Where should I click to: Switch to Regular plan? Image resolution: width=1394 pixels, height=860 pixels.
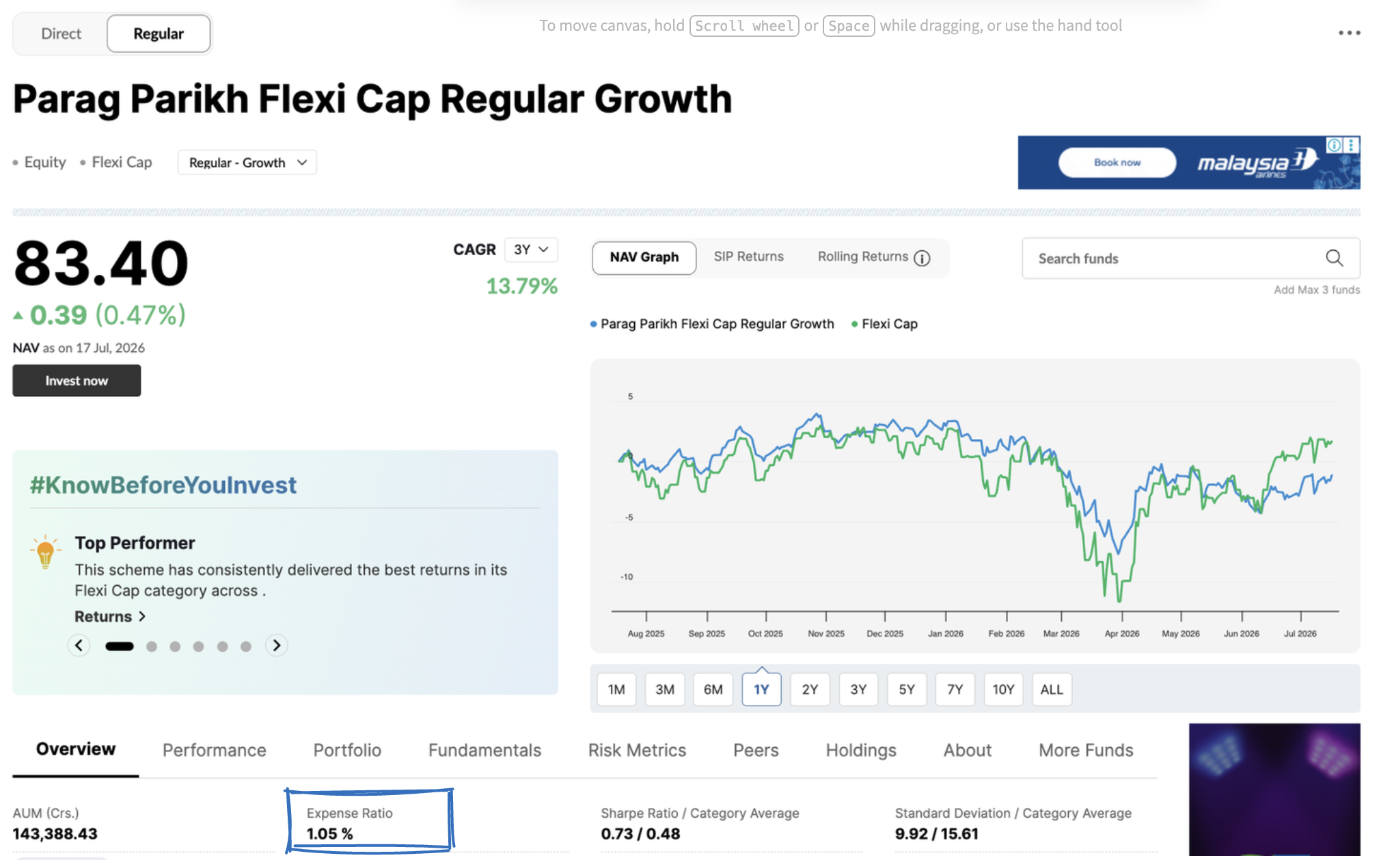click(159, 33)
